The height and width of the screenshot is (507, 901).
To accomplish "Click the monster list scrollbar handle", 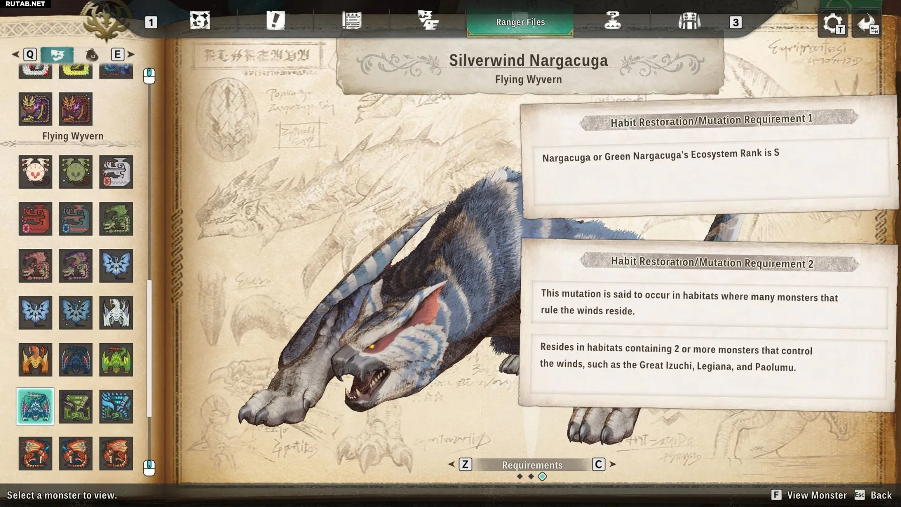I will coord(149,347).
